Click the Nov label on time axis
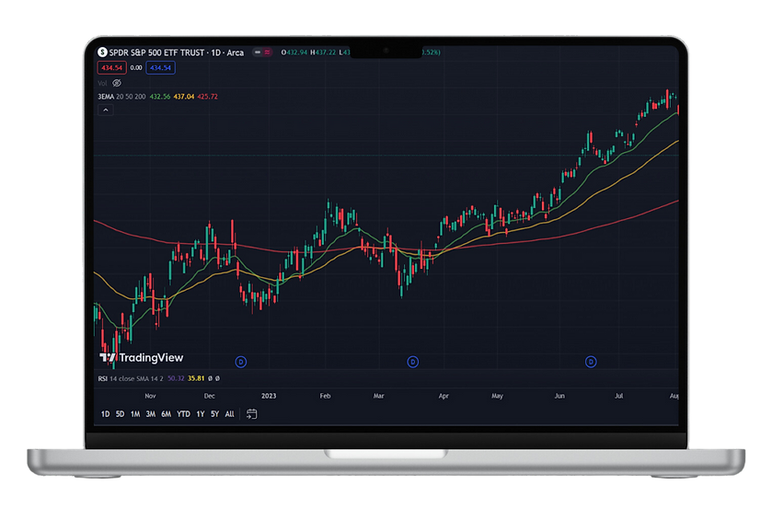Image resolution: width=772 pixels, height=532 pixels. (150, 396)
